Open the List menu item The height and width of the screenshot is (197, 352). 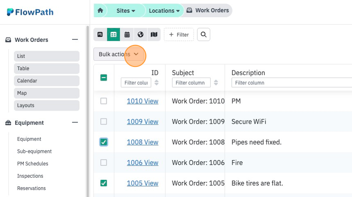tap(47, 56)
